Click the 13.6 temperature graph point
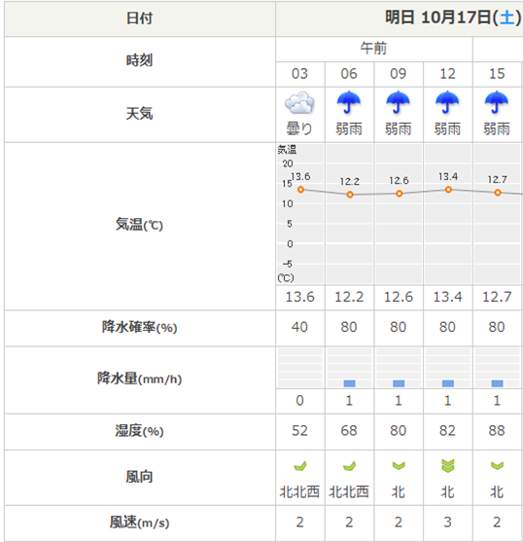Image resolution: width=523 pixels, height=542 pixels. pyautogui.click(x=300, y=190)
